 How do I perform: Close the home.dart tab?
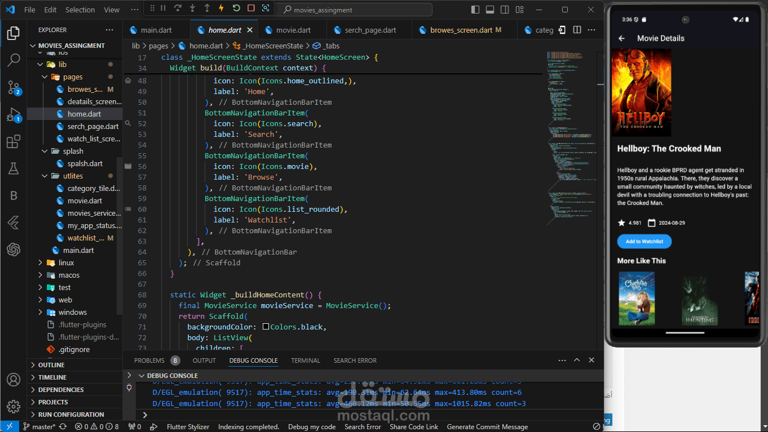(249, 30)
